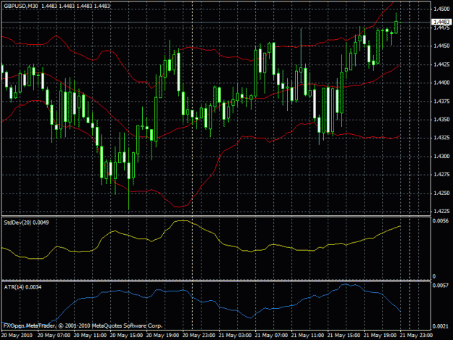Click the 20 May 07:00 time label
The width and height of the screenshot is (453, 340).
[54, 336]
